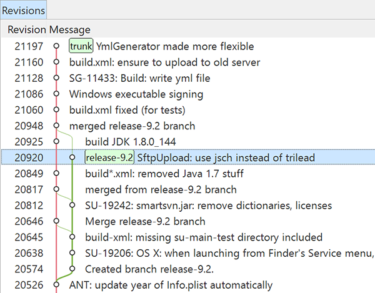The image size is (375, 293).
Task: Select Windows executable signing commit
Action: [x=136, y=94]
